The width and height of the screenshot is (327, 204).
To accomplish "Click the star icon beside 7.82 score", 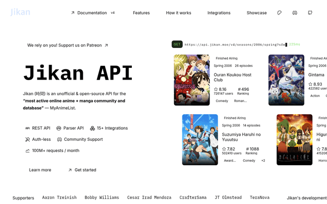I will 224,149.
